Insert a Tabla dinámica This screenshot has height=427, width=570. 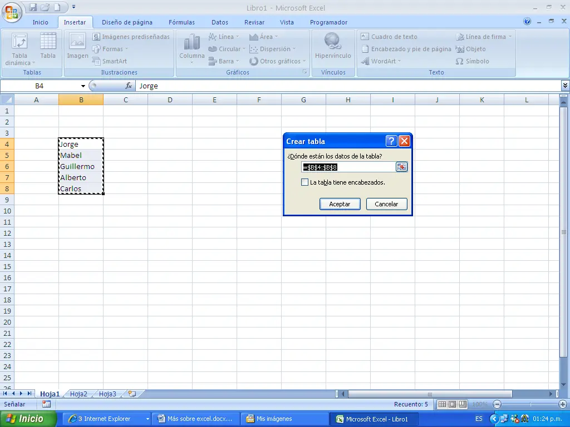tap(19, 49)
